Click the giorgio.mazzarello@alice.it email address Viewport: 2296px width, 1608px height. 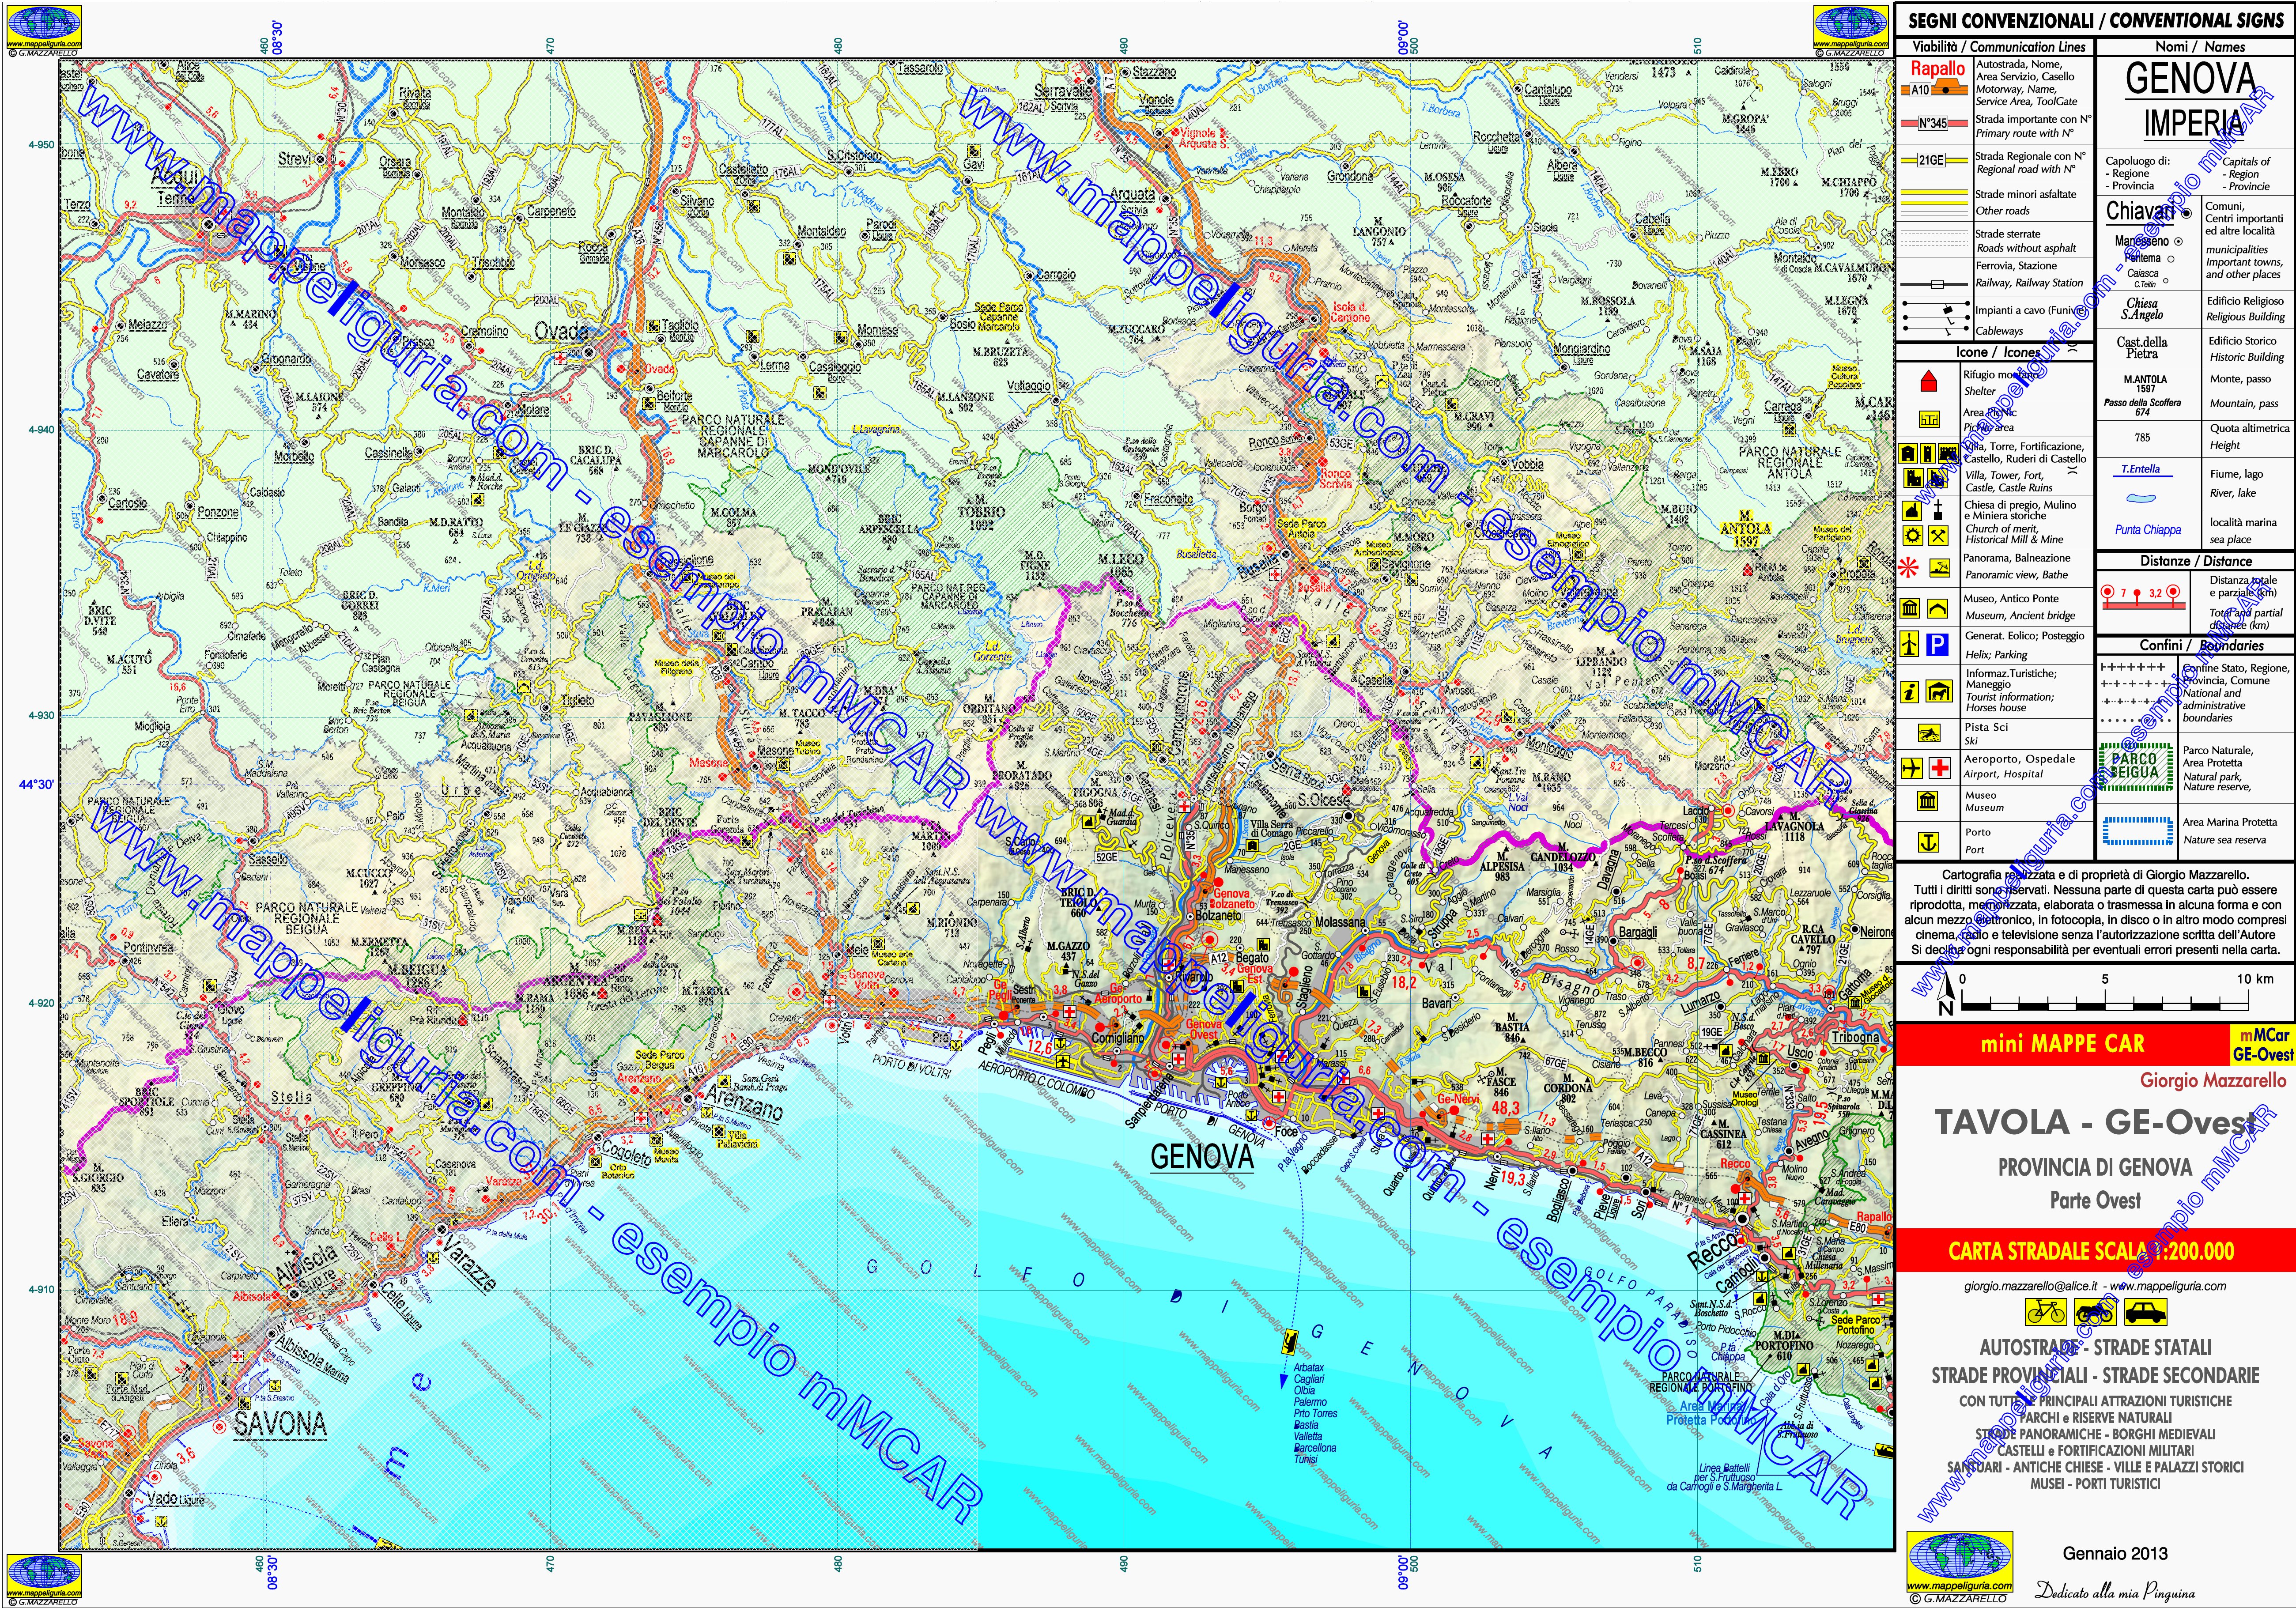(2030, 1286)
